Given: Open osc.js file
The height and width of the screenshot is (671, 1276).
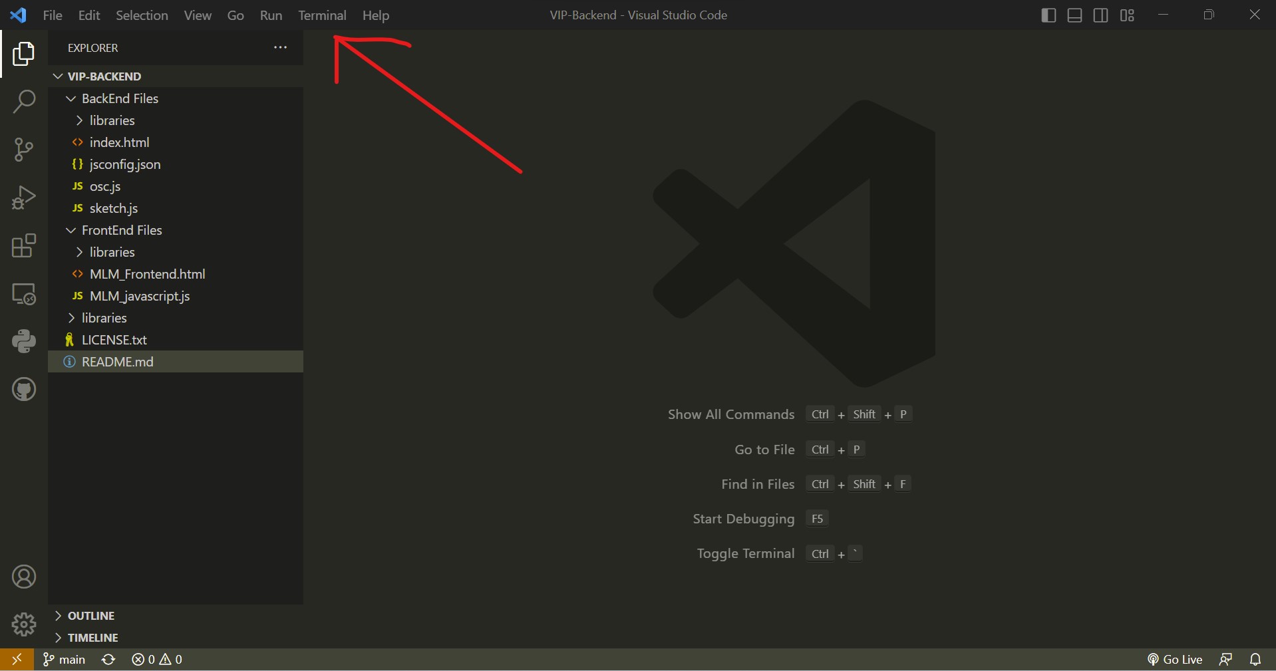Looking at the screenshot, I should 176,186.
